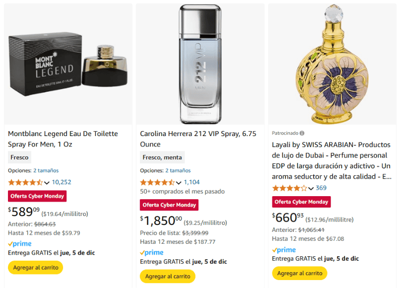Screen dimensions: 397x288
Task: Open the 2 tamaños options for Montblanc
Action: coord(46,169)
